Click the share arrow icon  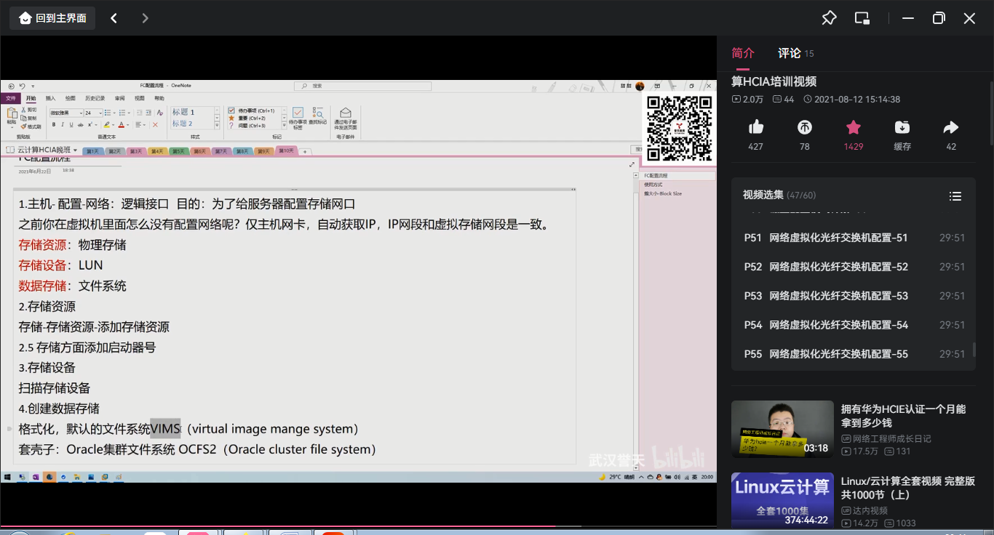tap(951, 128)
